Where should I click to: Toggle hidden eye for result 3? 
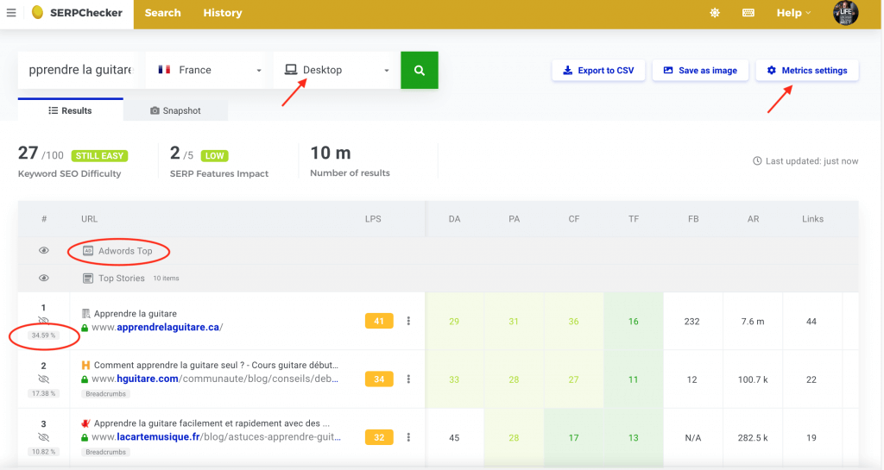[x=43, y=436]
